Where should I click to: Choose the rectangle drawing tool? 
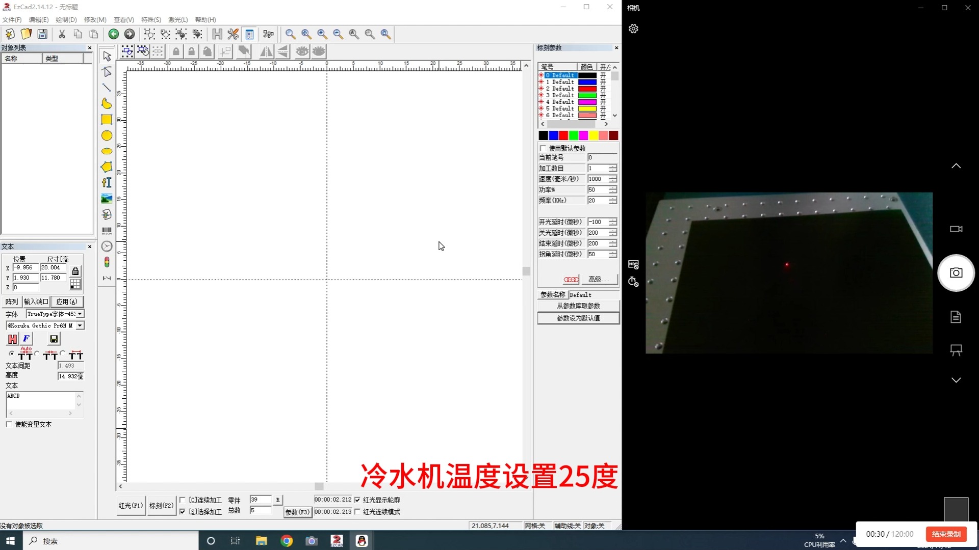pos(107,119)
